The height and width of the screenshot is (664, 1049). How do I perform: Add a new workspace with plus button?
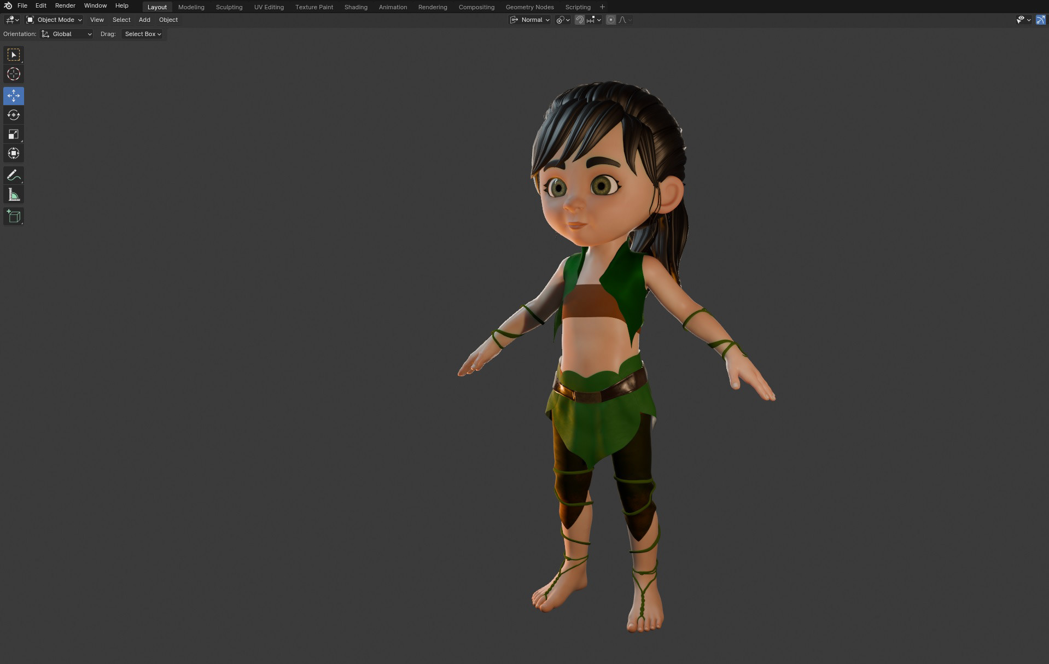pyautogui.click(x=602, y=7)
